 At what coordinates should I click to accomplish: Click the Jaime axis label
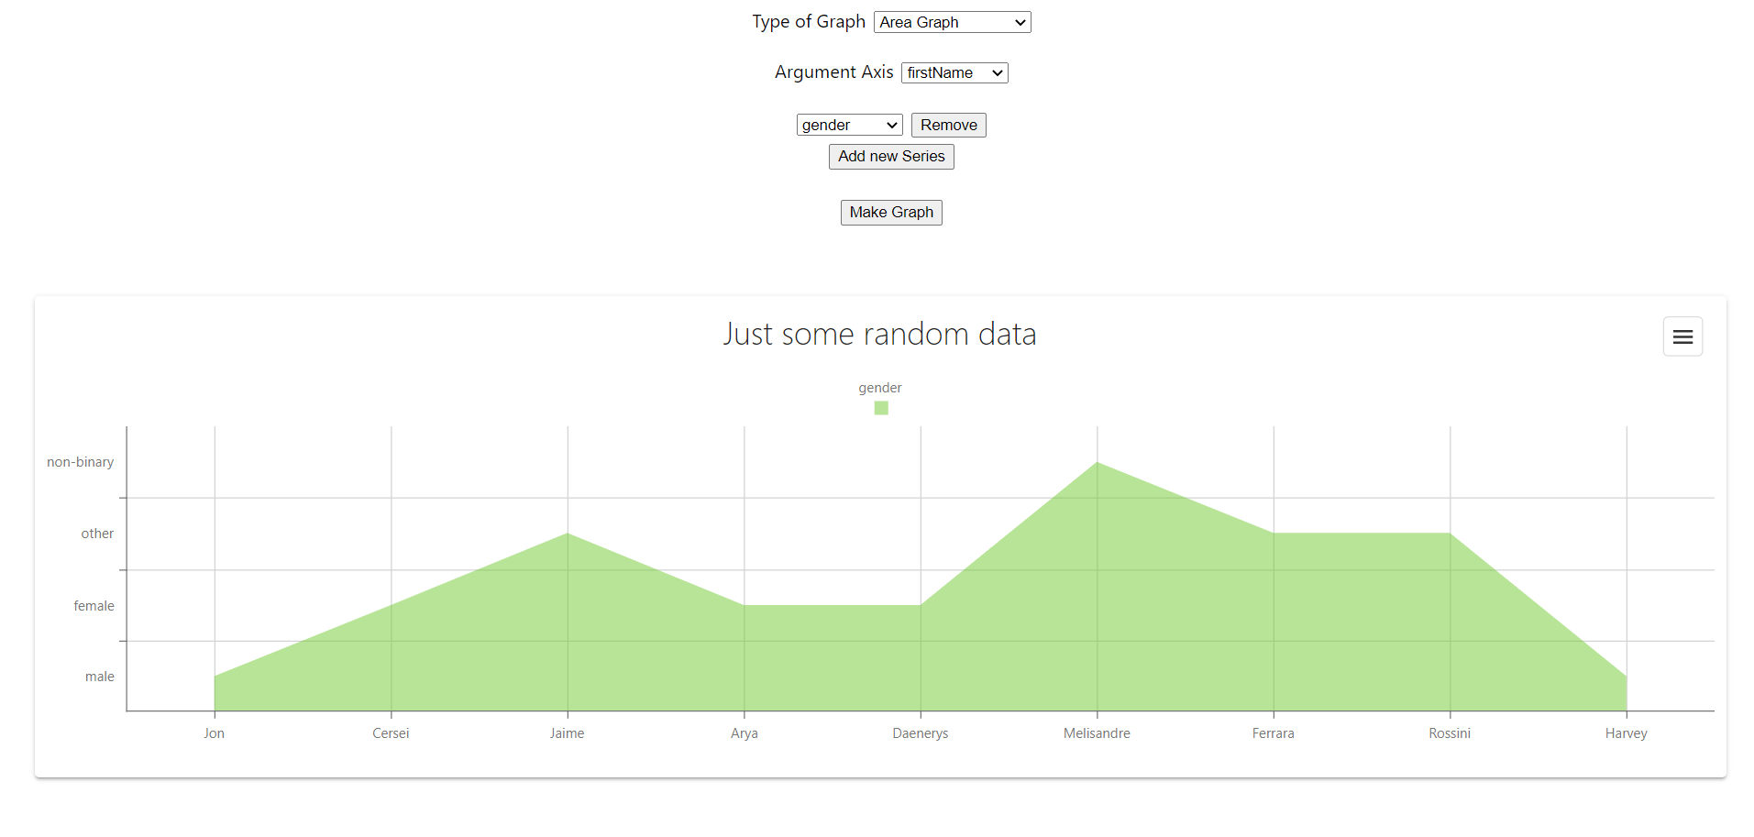(567, 733)
